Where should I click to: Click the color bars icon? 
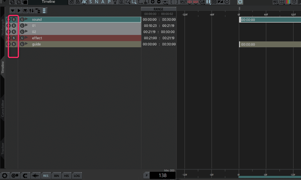288,2
